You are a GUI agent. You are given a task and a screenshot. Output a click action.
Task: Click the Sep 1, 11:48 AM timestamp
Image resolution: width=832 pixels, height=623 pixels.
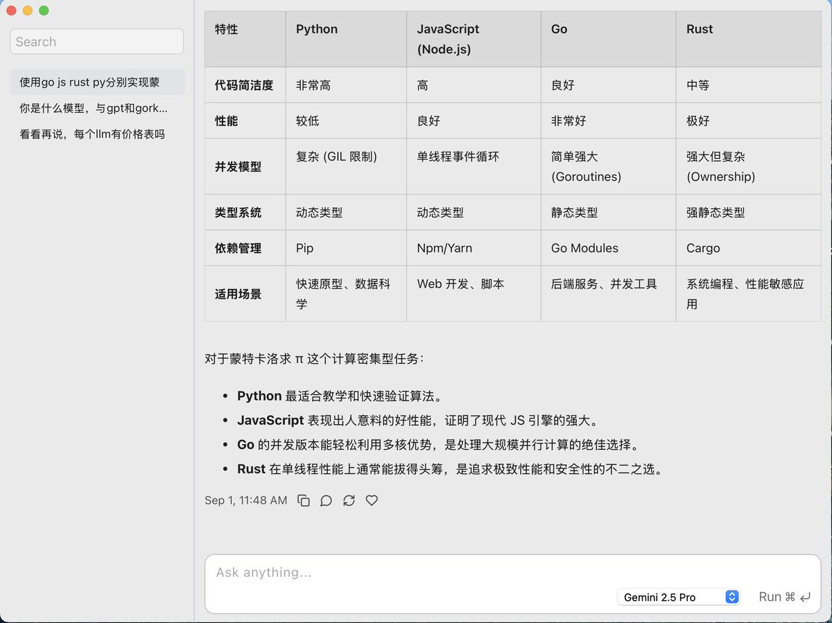[245, 500]
